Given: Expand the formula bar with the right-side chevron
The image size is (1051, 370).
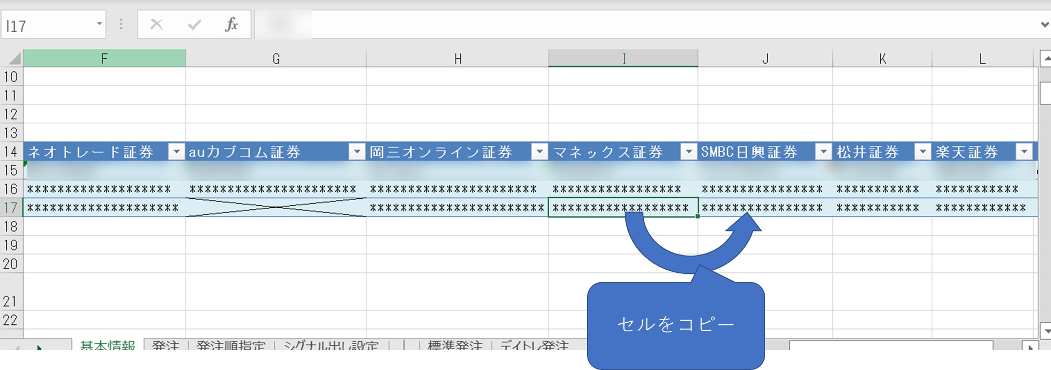Looking at the screenshot, I should point(1044,25).
